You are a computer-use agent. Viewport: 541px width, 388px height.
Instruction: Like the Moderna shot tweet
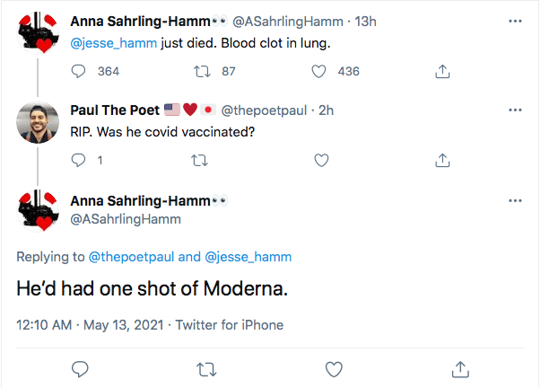[334, 368]
